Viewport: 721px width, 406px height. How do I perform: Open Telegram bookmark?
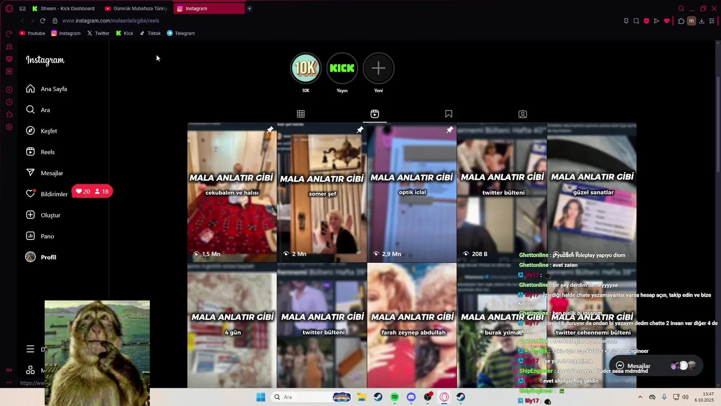(x=181, y=33)
